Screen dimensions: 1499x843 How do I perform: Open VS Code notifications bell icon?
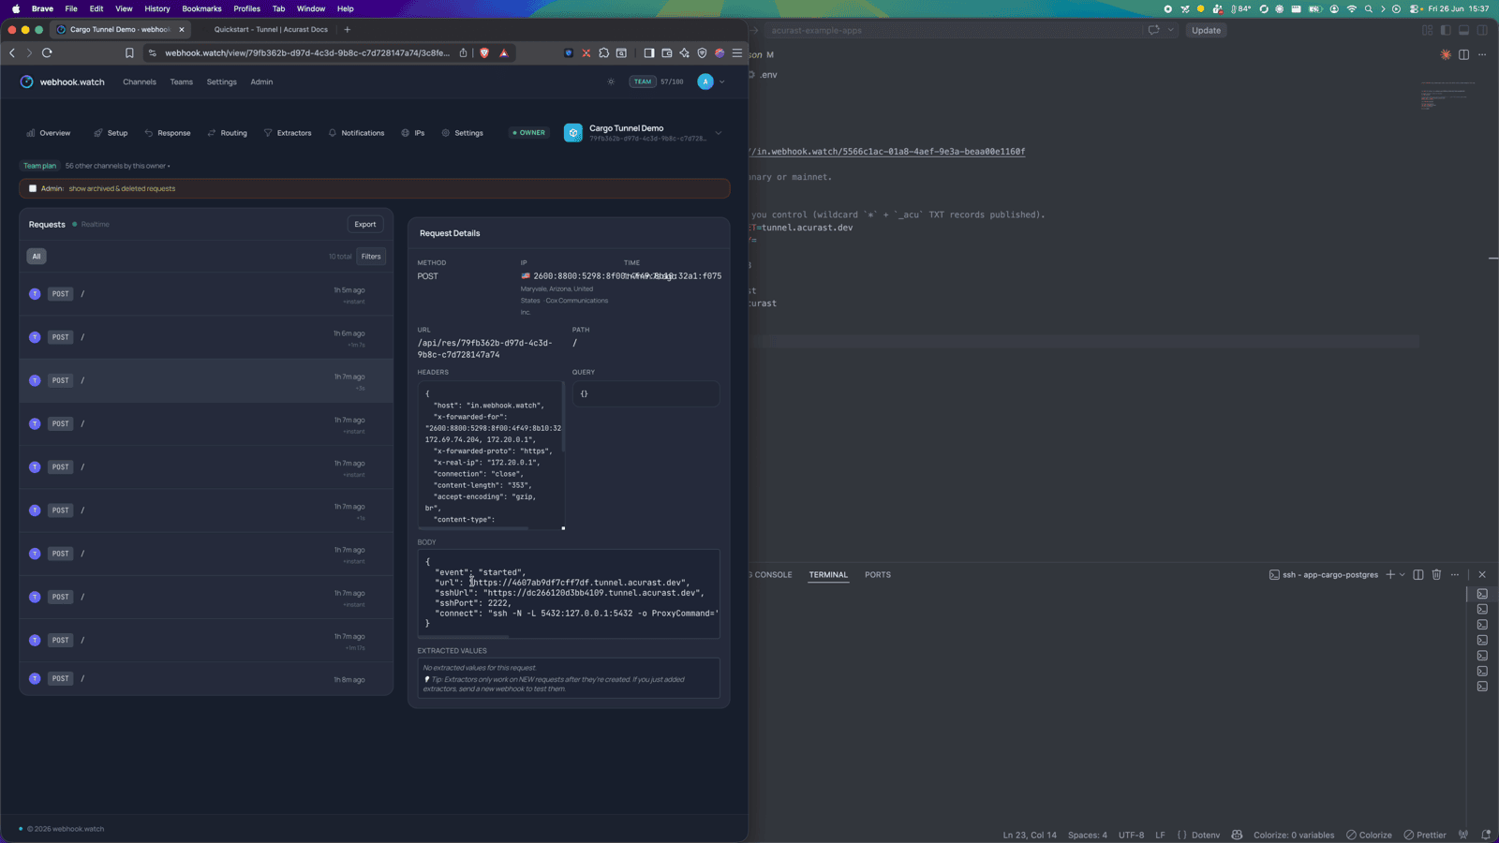pos(1486,835)
